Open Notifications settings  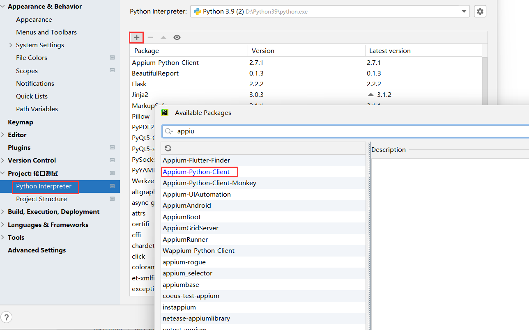[x=35, y=83]
